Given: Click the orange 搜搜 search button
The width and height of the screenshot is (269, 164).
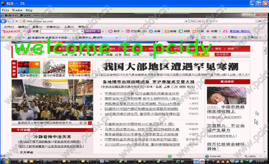Looking at the screenshot, I should (201, 54).
